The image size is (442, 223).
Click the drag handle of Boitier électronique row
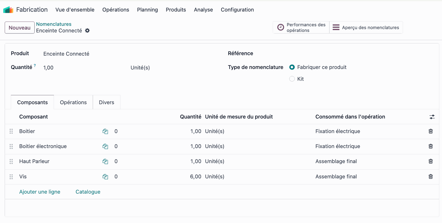click(11, 146)
